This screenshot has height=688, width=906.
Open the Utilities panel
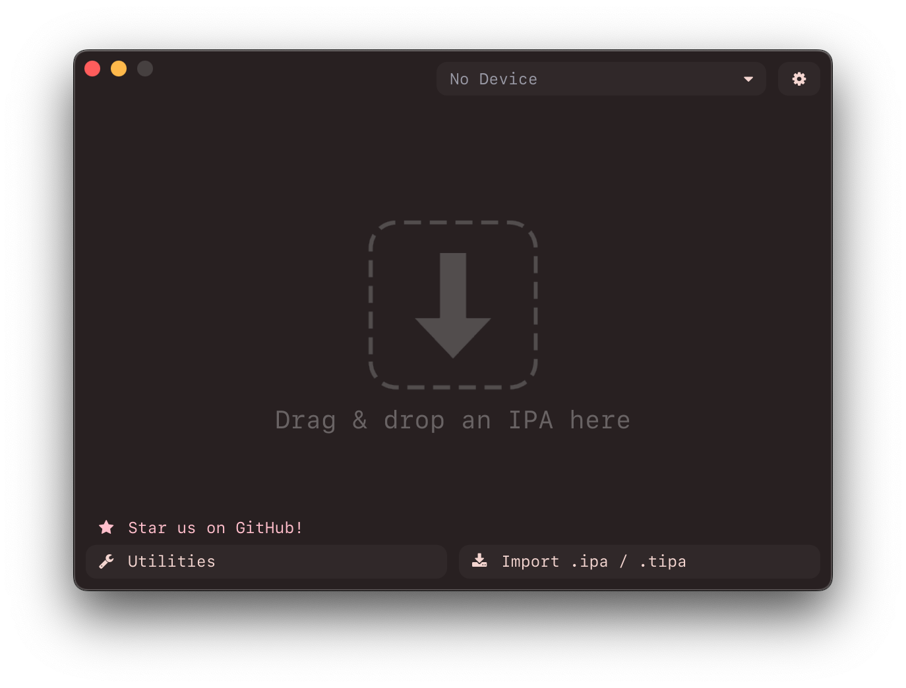click(266, 561)
